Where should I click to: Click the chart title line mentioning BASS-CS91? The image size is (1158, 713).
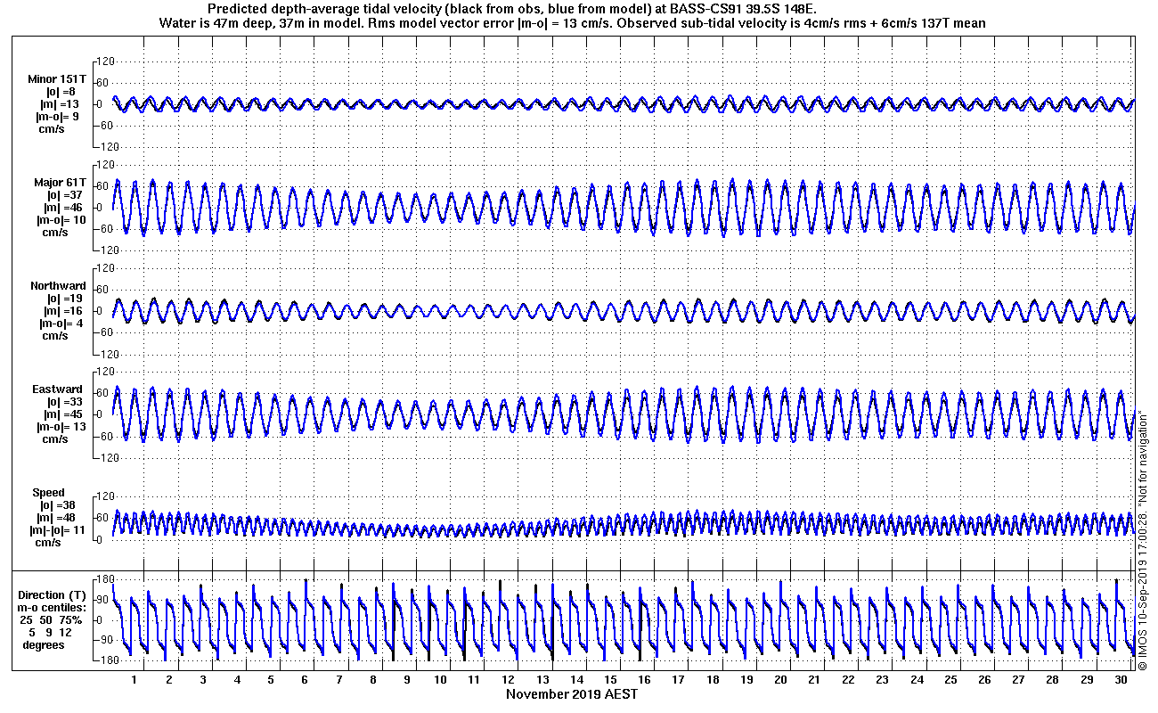click(x=511, y=9)
